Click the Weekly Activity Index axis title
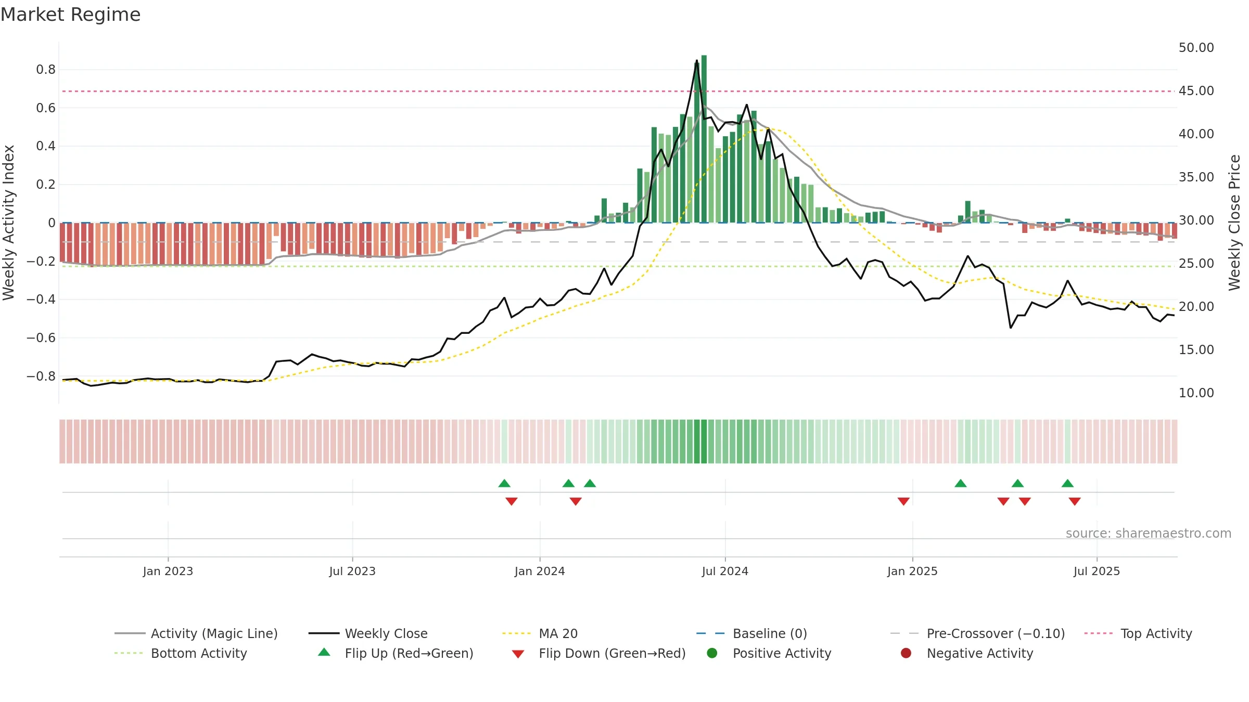 tap(9, 223)
